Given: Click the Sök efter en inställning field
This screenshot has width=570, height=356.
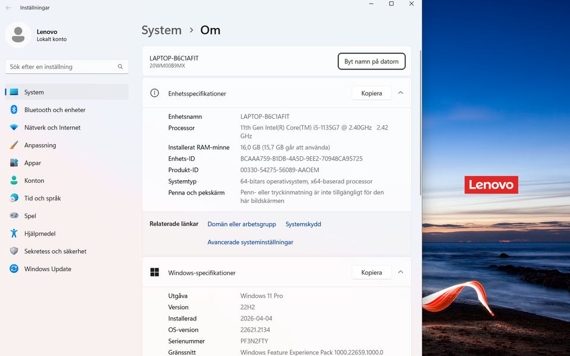Looking at the screenshot, I should coord(62,67).
